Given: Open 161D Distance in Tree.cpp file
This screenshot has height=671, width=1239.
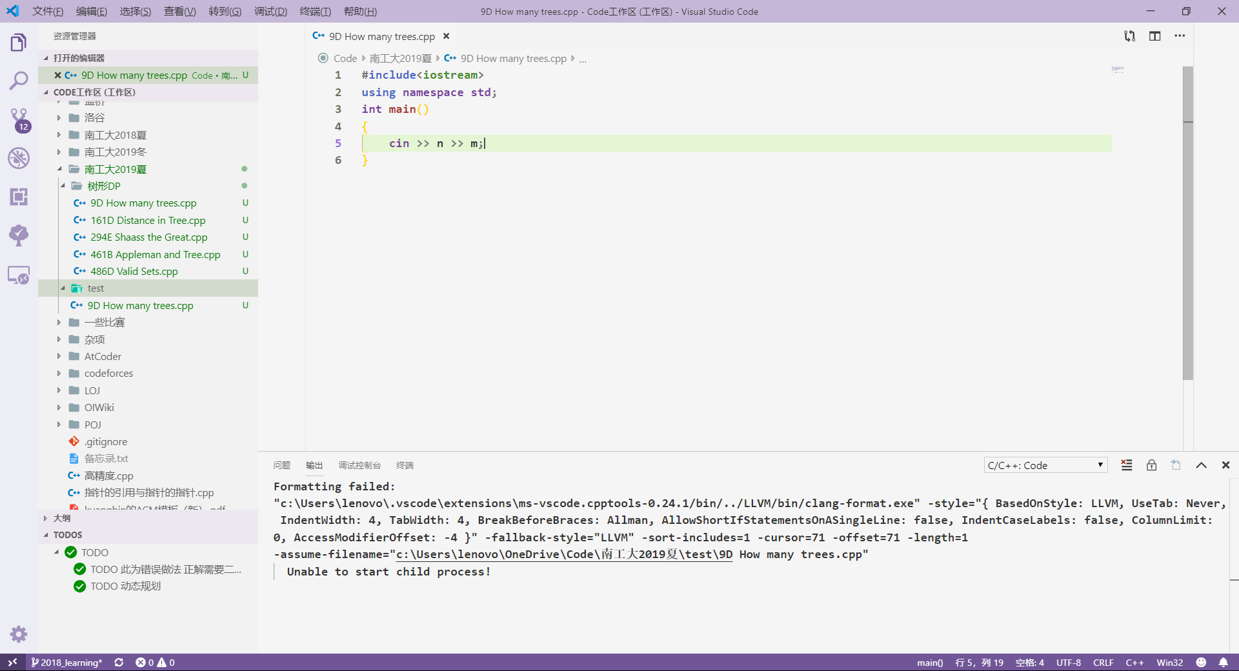Looking at the screenshot, I should (x=148, y=221).
